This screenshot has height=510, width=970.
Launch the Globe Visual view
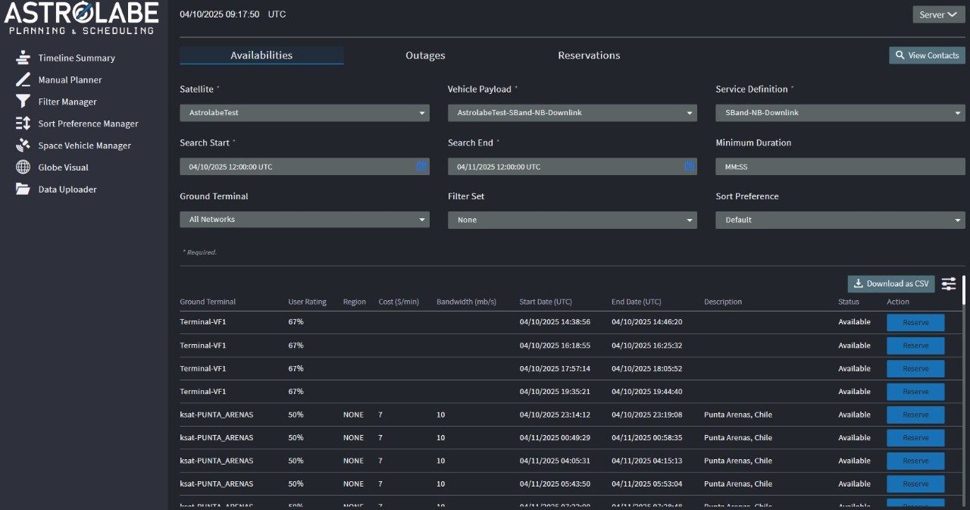(x=64, y=167)
